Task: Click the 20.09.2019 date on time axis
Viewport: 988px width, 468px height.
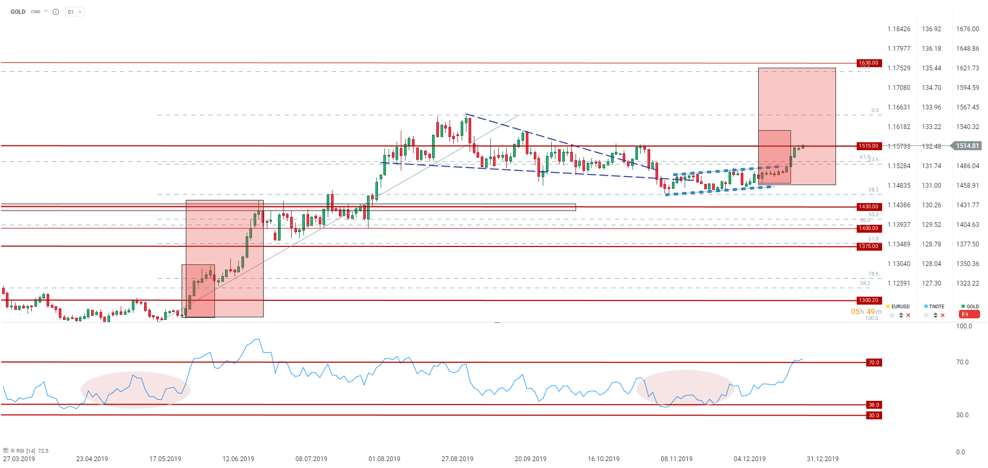Action: pos(531,459)
